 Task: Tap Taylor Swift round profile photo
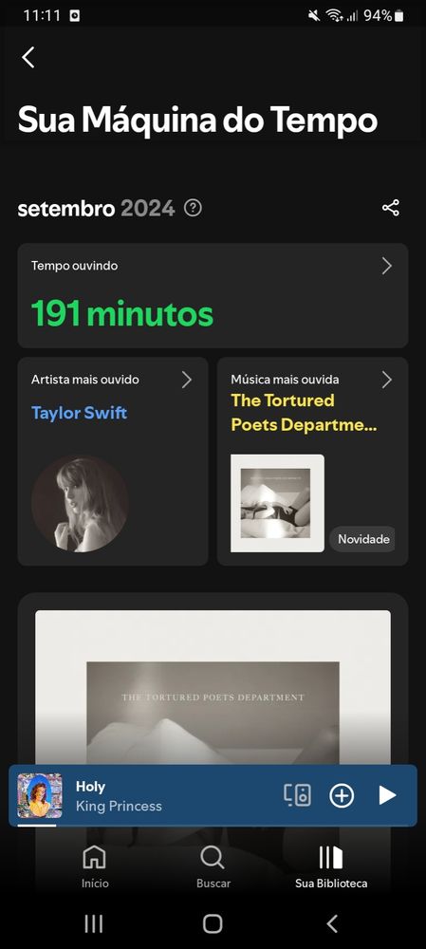coord(80,504)
